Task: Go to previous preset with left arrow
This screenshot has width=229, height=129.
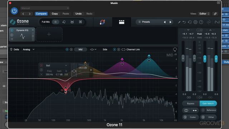Action: point(23,14)
